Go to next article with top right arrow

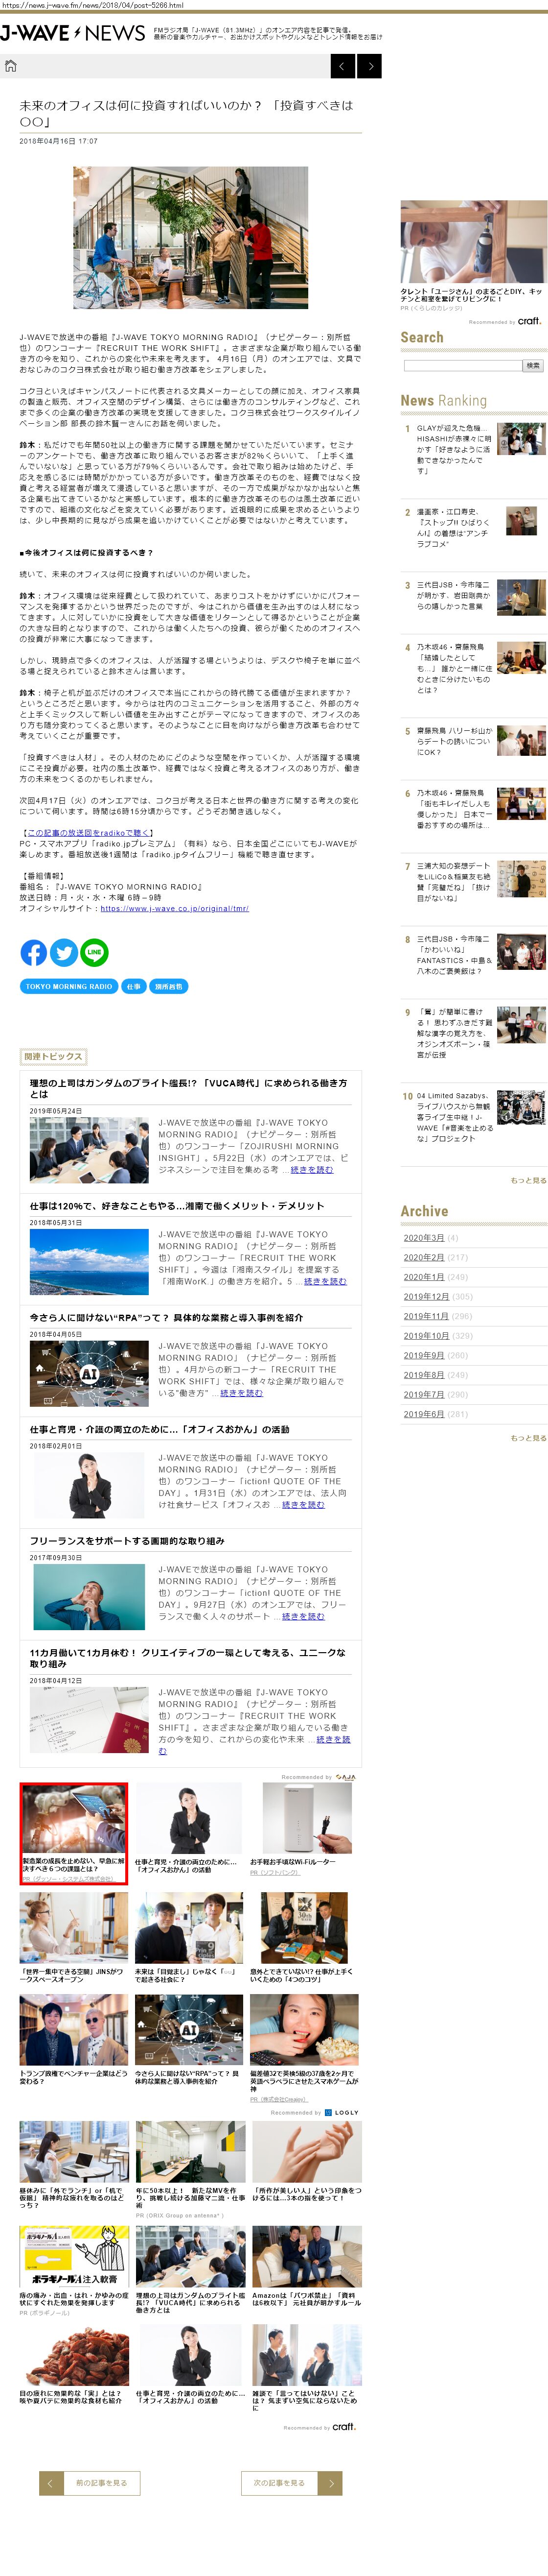point(369,66)
